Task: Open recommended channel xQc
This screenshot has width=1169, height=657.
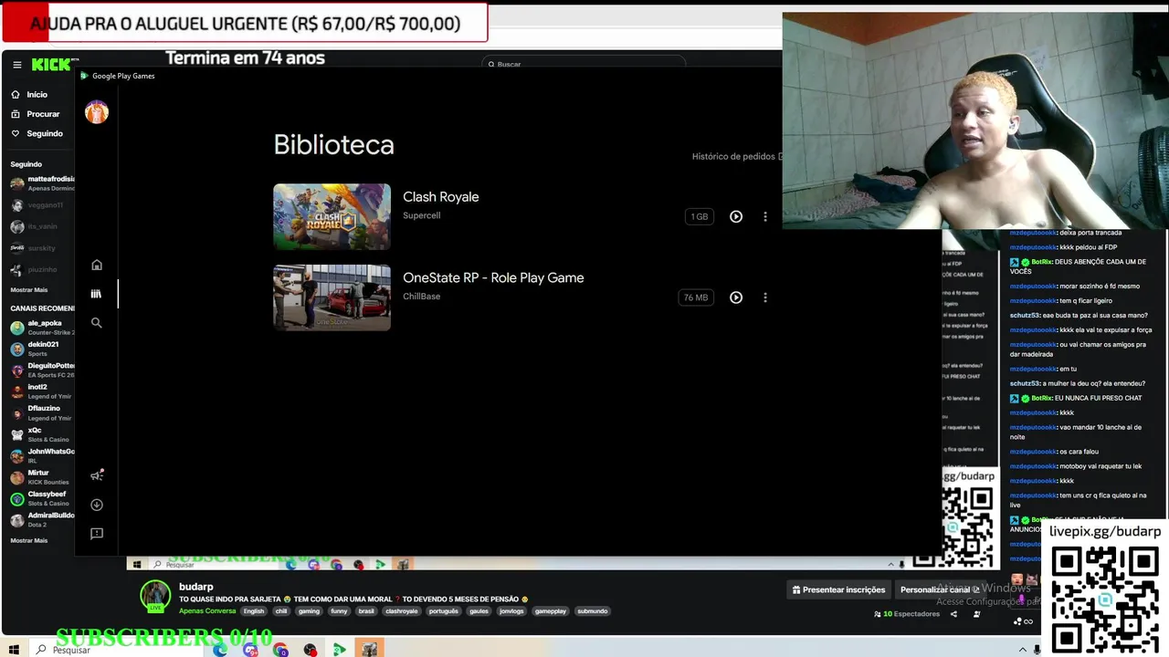Action: click(42, 434)
